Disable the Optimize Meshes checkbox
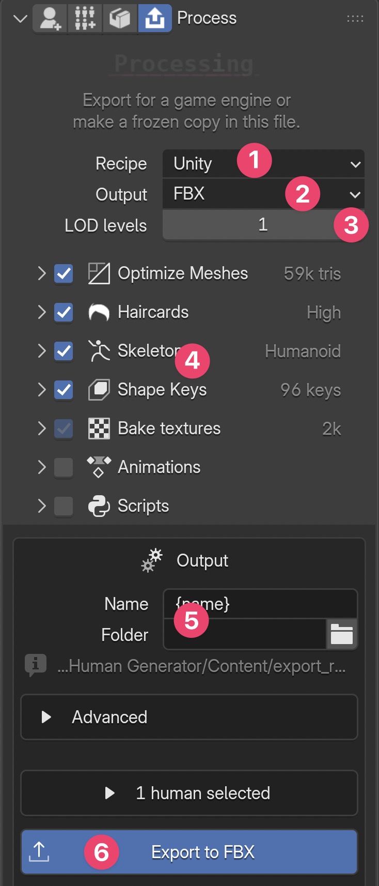The width and height of the screenshot is (379, 886). coord(64,273)
